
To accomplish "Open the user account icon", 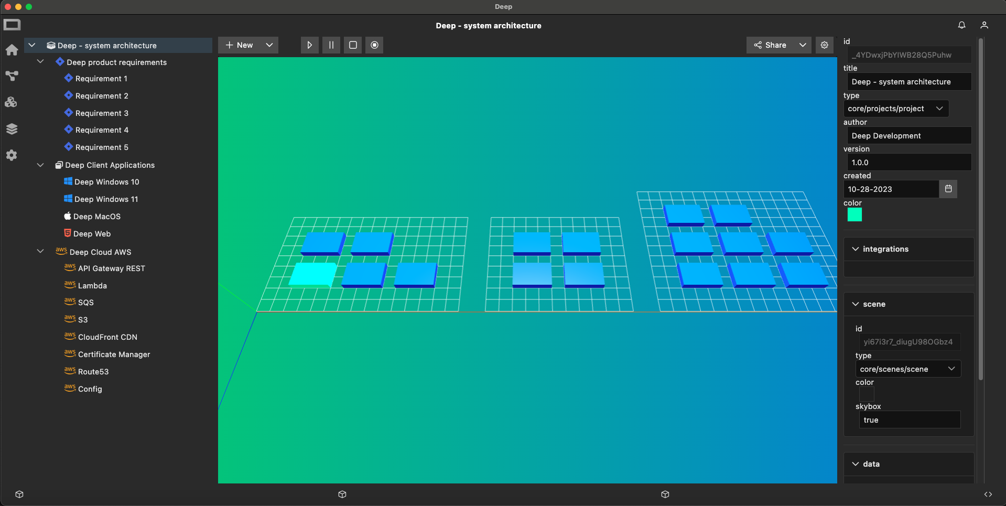I will tap(984, 25).
